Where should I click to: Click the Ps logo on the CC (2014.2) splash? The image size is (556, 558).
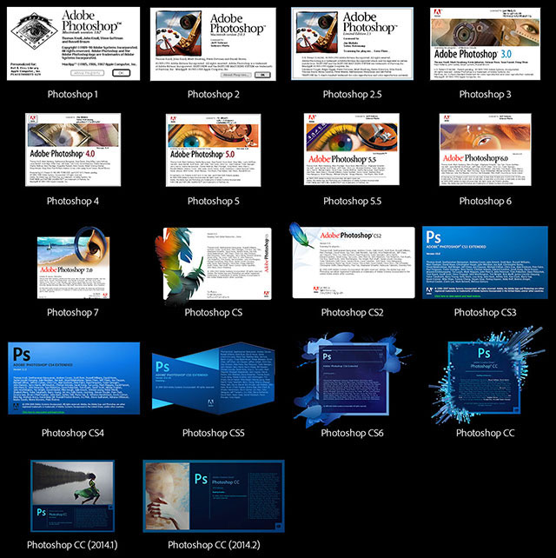coord(201,479)
